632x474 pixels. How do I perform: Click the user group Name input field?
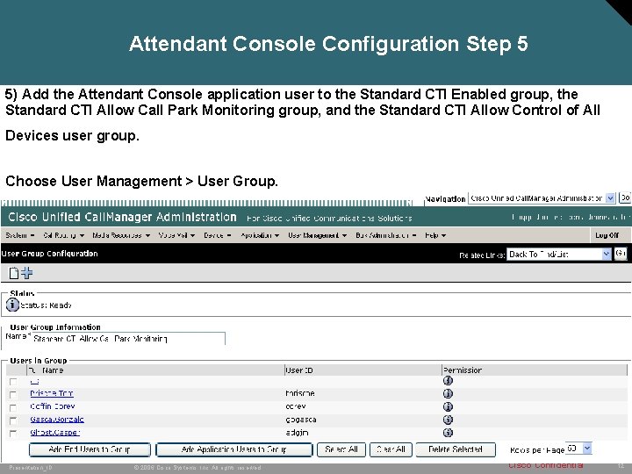click(x=128, y=339)
